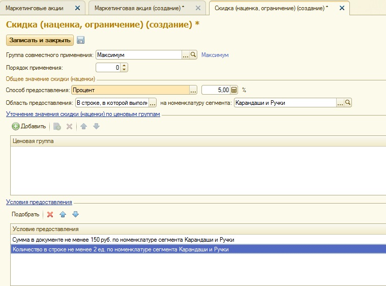Screen dimensions: 386x286
Task: Close the Маркетинговые акции tab
Action: tap(77, 8)
